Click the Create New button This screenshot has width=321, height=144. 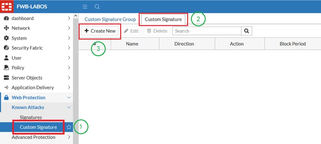coord(100,31)
